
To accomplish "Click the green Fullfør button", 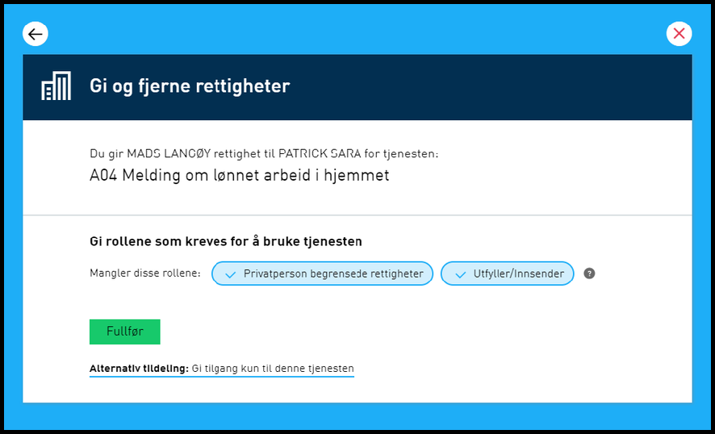I will 124,332.
